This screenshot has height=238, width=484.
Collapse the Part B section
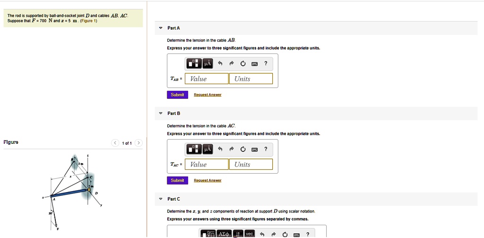coord(161,114)
